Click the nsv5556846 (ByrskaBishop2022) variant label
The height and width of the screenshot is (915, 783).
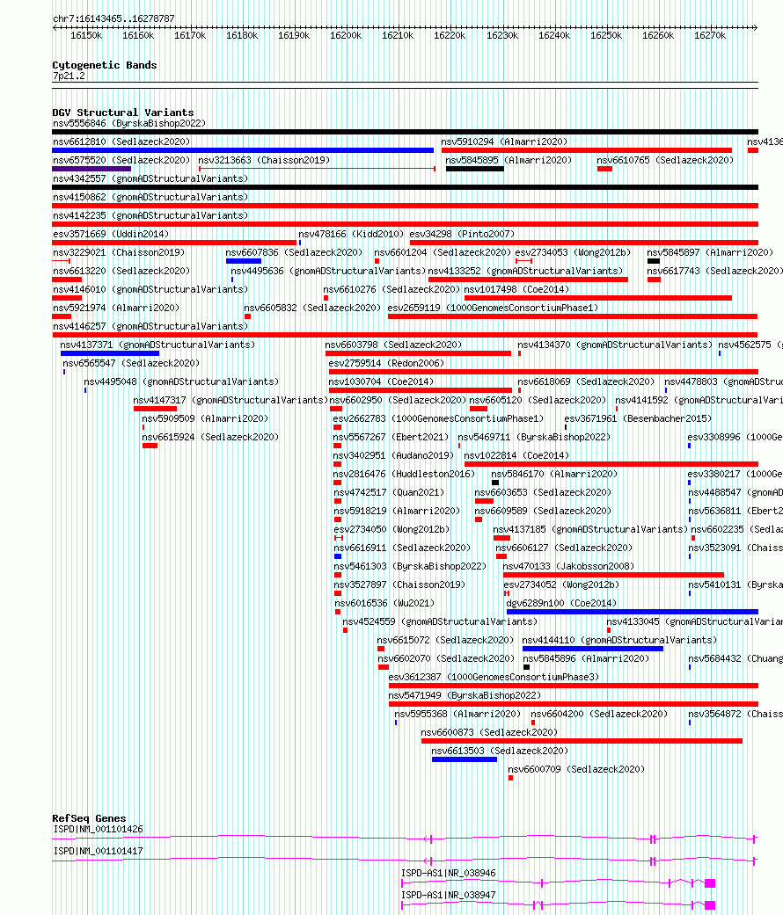point(129,123)
